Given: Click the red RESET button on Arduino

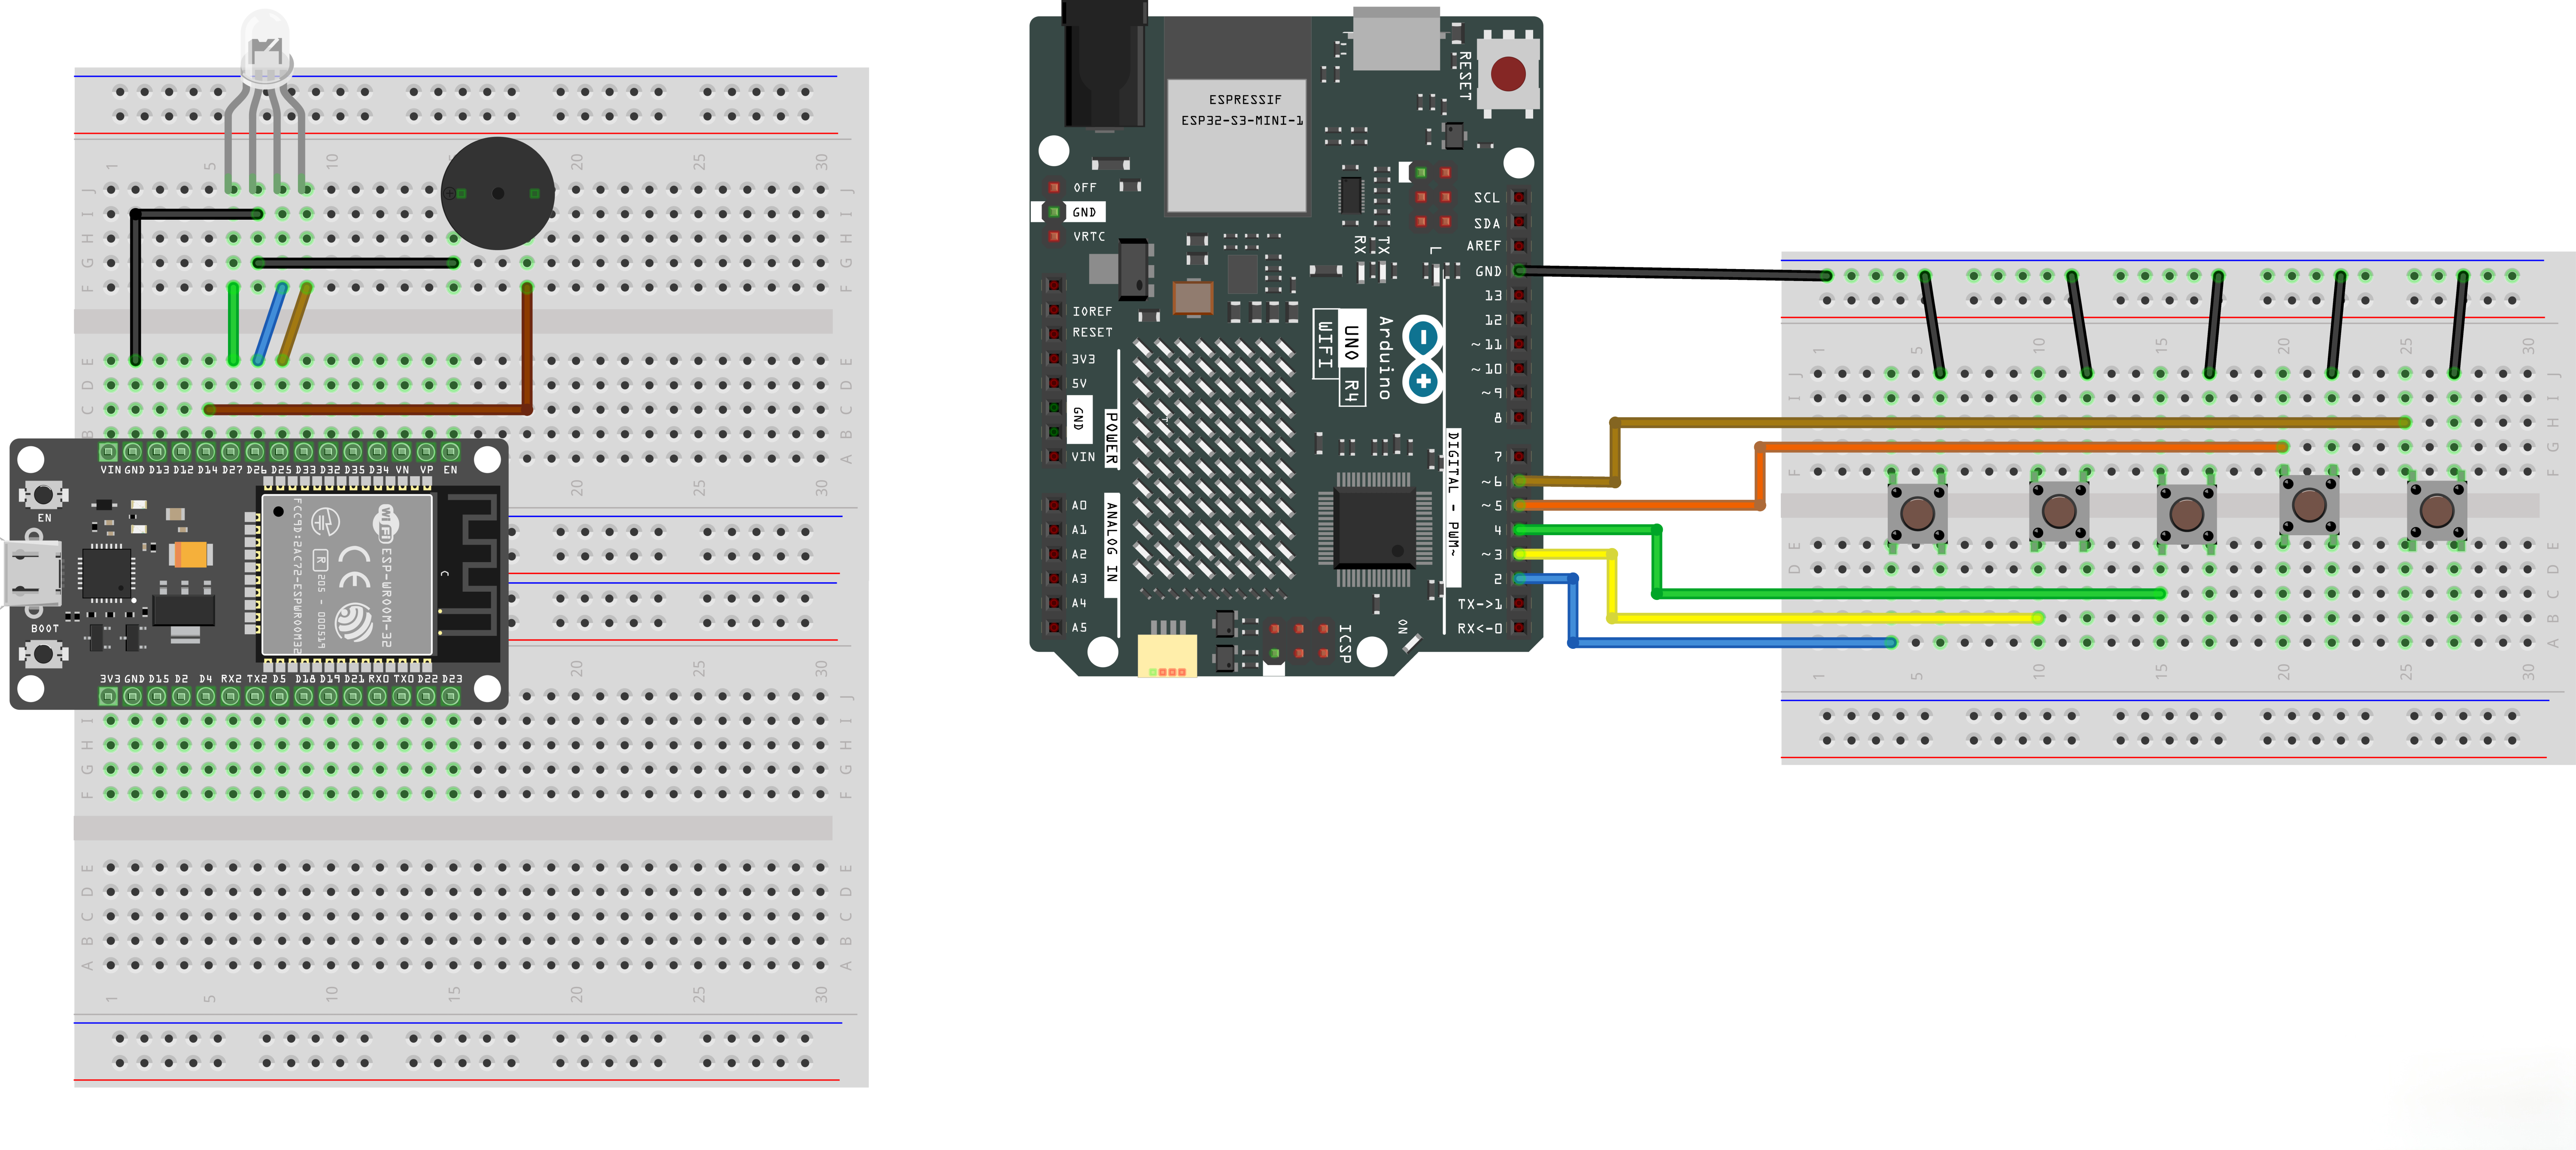Looking at the screenshot, I should [1508, 73].
